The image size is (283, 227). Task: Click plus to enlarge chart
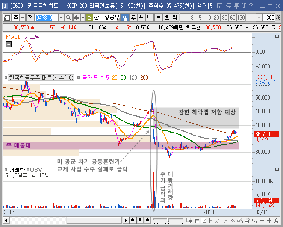[x=269, y=221]
